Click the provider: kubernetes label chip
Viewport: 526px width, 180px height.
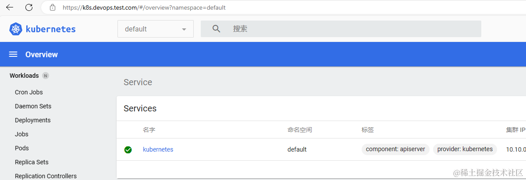tap(465, 149)
